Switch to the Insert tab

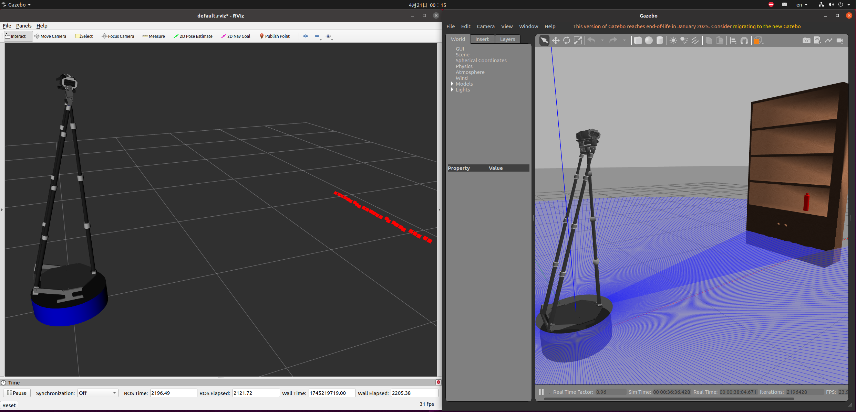482,39
